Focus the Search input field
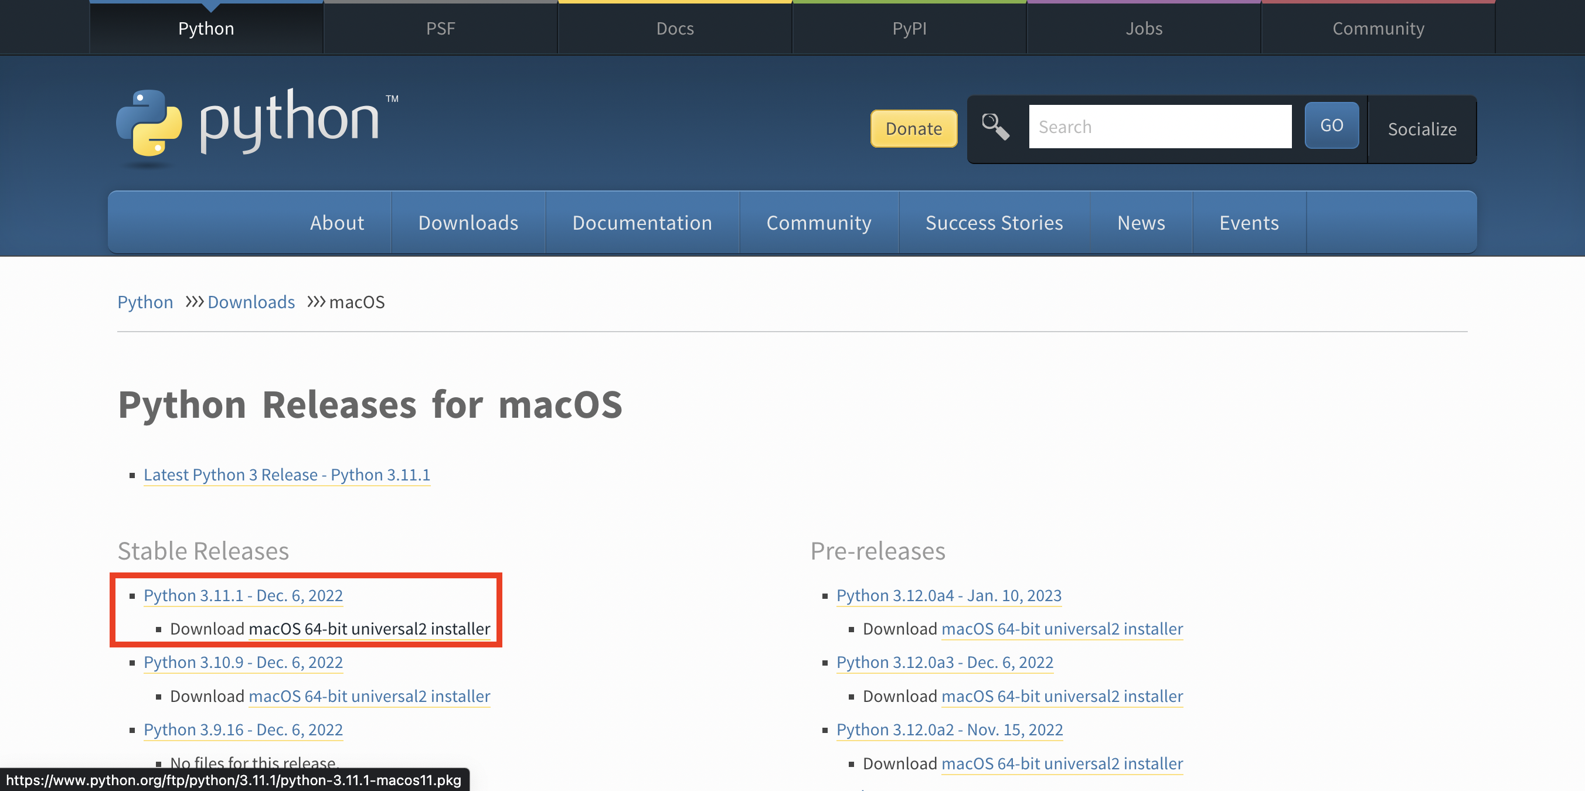This screenshot has width=1585, height=791. 1160,126
